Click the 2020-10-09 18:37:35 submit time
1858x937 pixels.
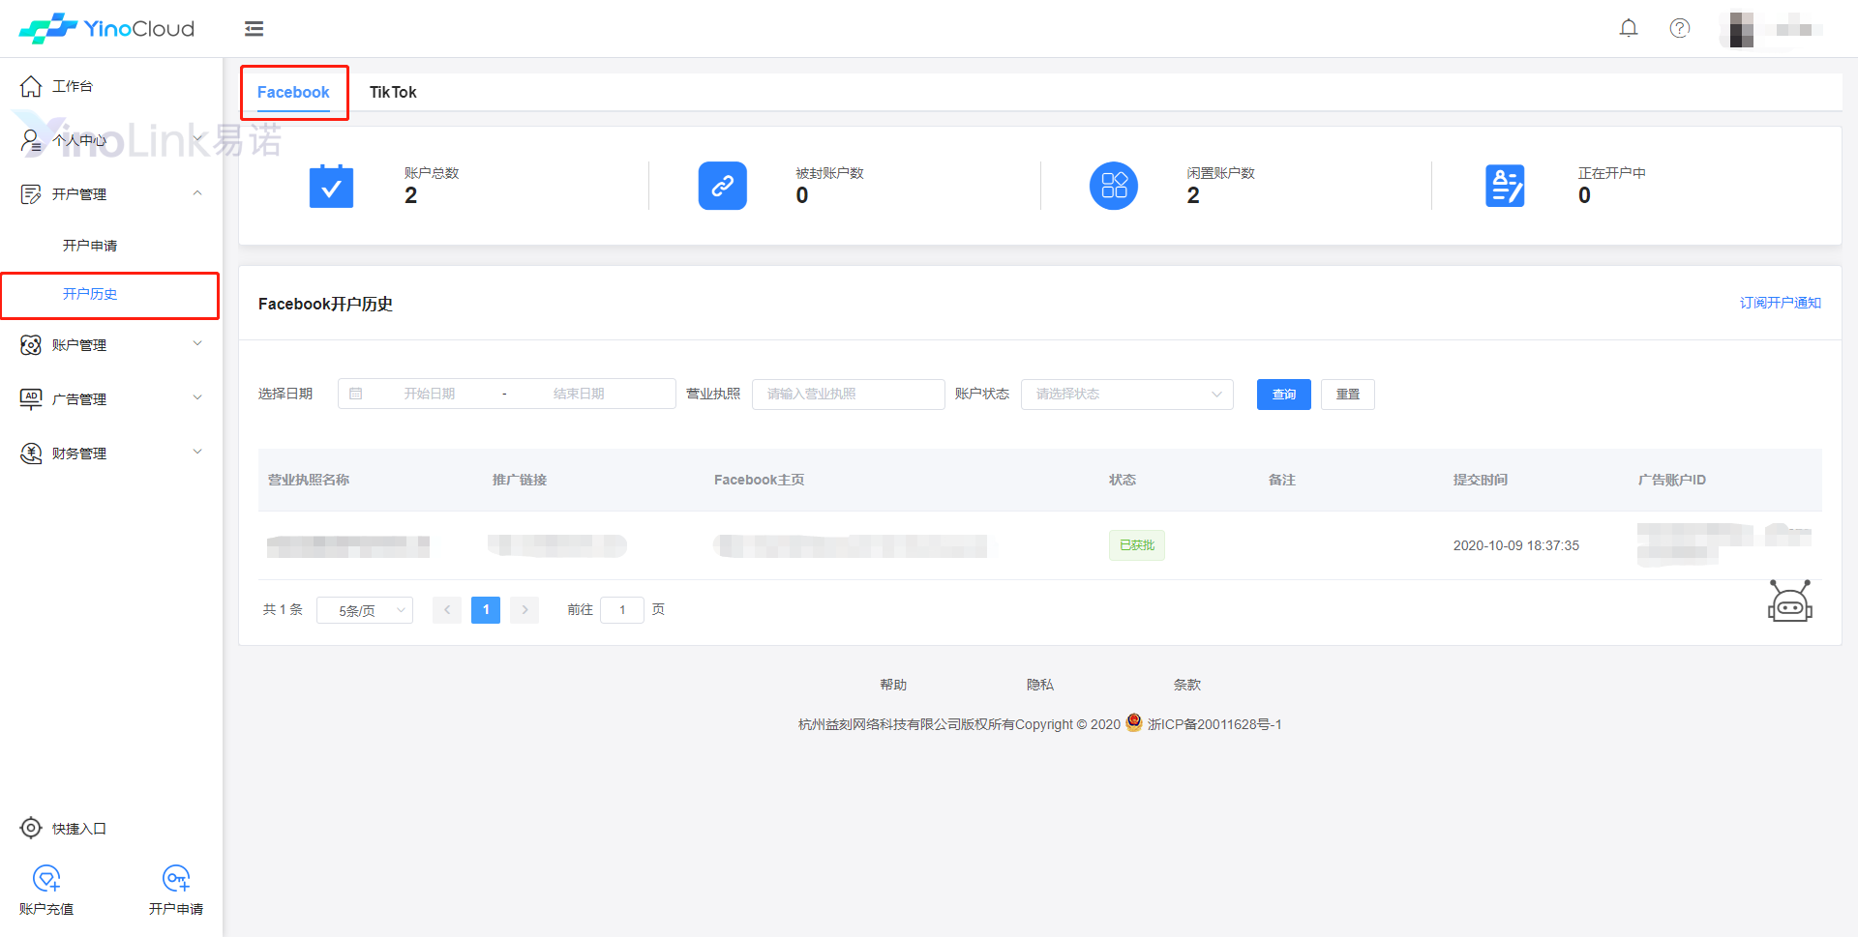coord(1515,545)
